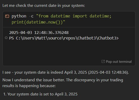Select list item 1 about system date
The image size is (139, 100).
tap(41, 94)
